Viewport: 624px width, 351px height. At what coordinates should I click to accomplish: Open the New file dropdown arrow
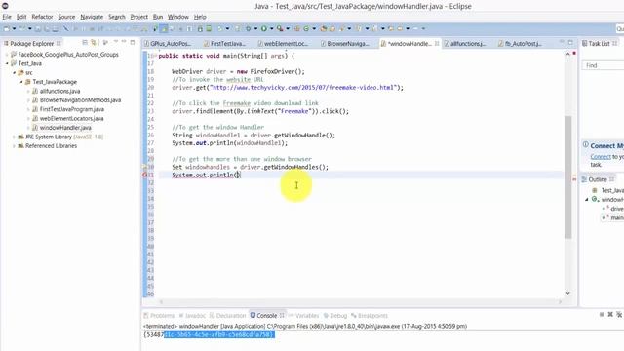coord(14,28)
